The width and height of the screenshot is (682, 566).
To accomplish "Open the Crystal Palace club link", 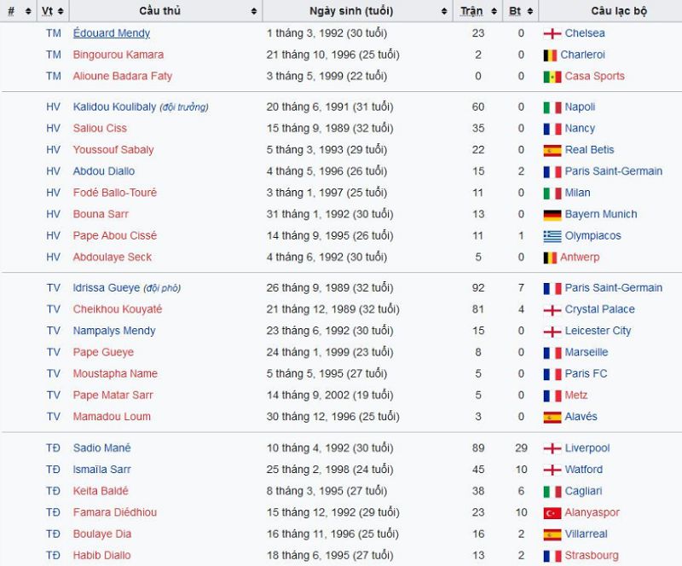I will 600,309.
